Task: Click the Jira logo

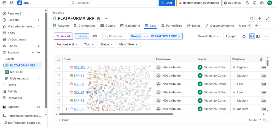Action: (23, 3)
